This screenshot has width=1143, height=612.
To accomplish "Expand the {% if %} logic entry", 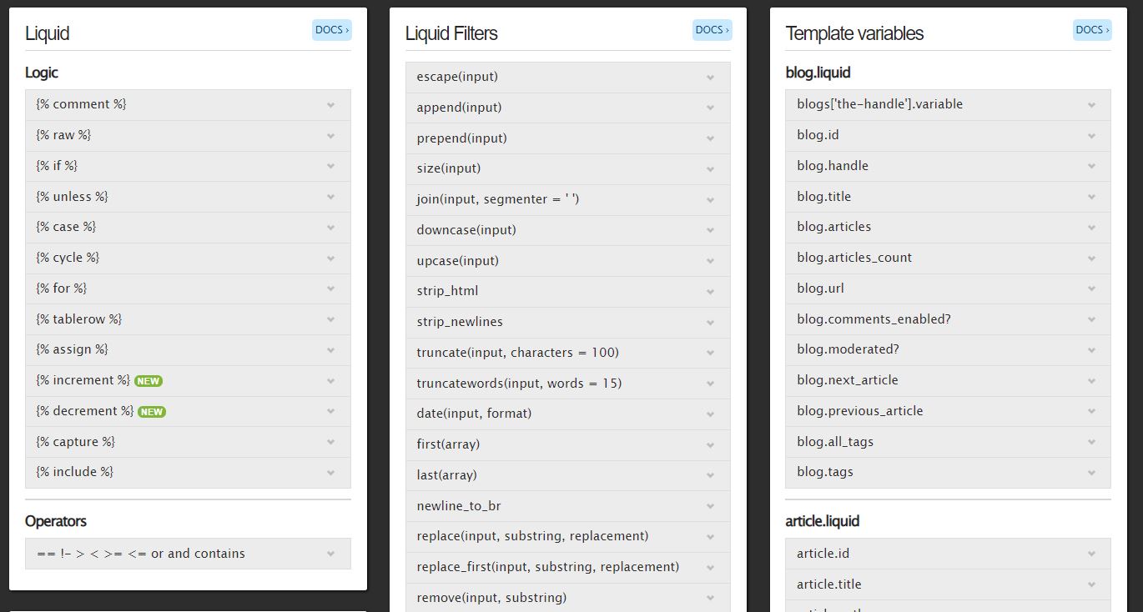I will [x=188, y=166].
